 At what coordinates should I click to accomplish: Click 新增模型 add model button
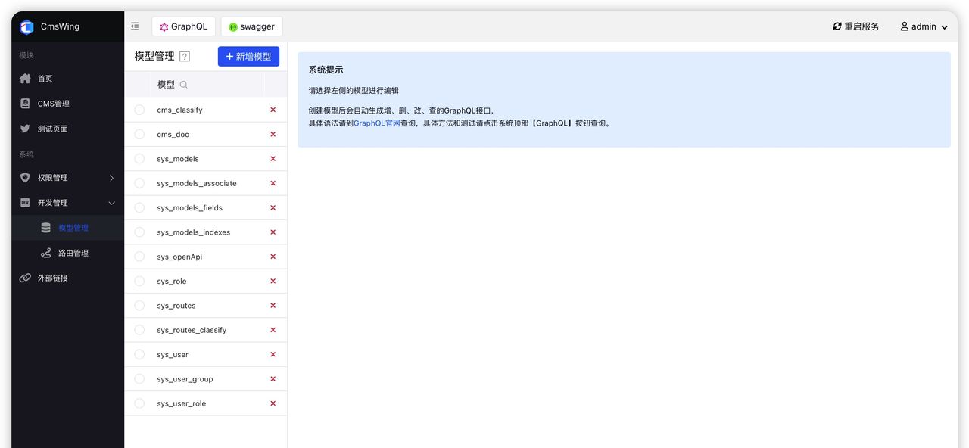click(x=248, y=57)
